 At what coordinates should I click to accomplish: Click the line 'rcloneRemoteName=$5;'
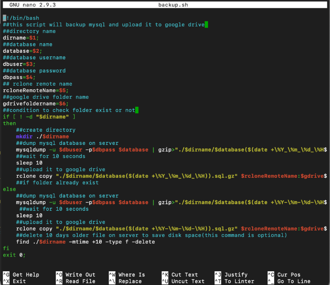(36, 90)
